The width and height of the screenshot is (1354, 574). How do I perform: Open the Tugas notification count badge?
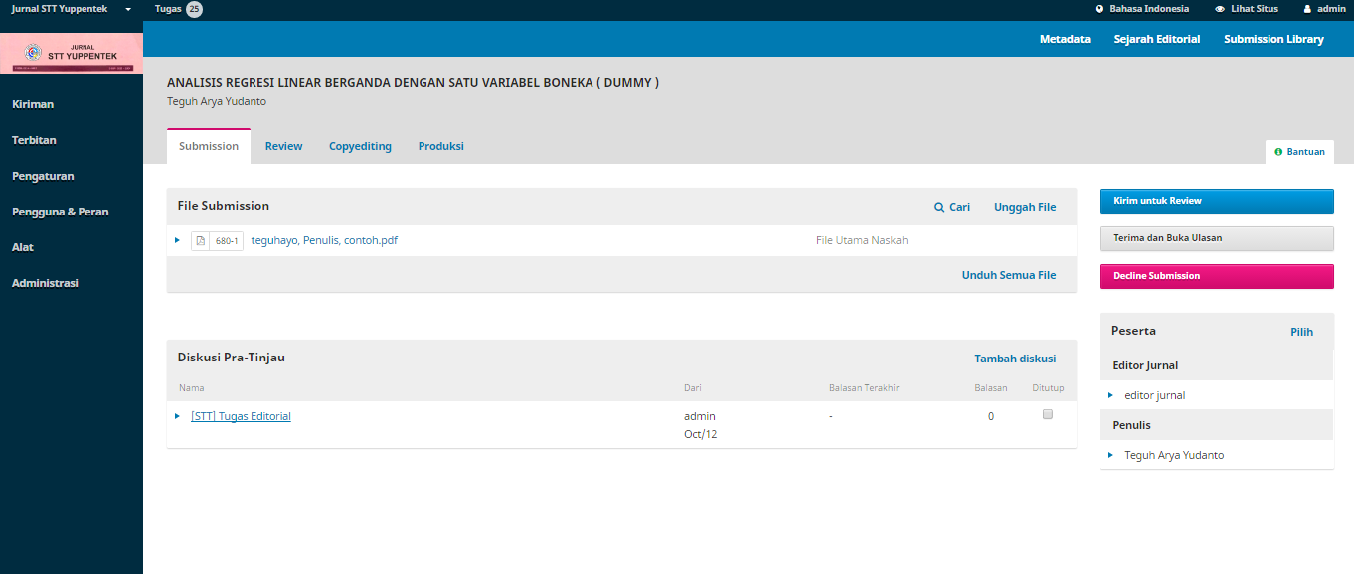pyautogui.click(x=194, y=9)
